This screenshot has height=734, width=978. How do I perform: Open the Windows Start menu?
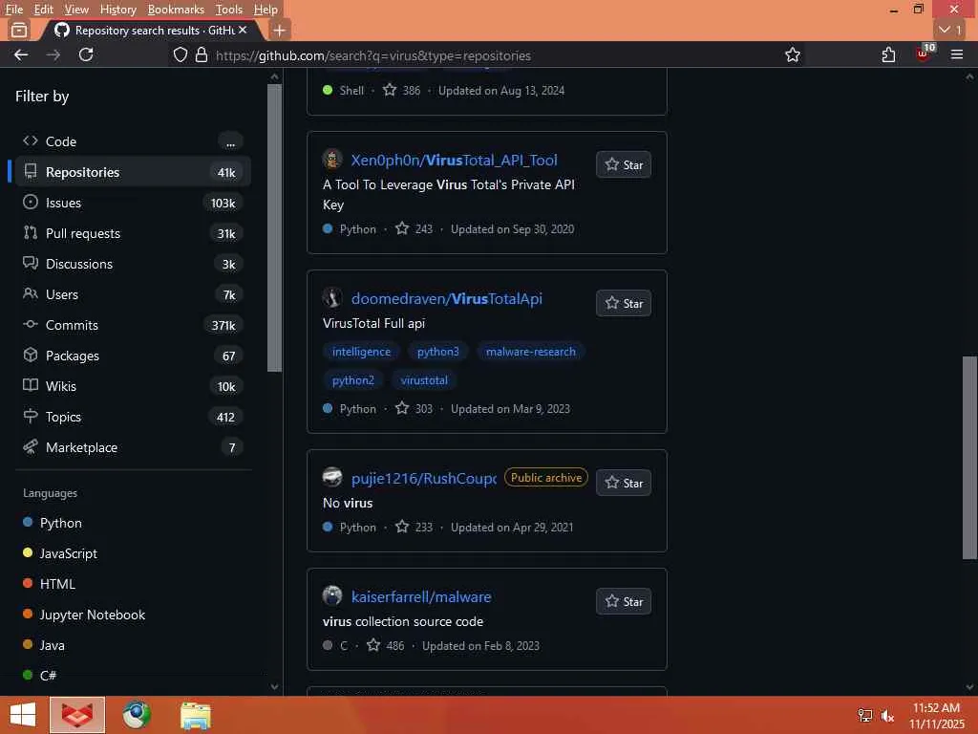[23, 715]
